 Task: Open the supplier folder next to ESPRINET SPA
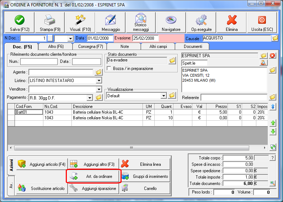point(263,56)
